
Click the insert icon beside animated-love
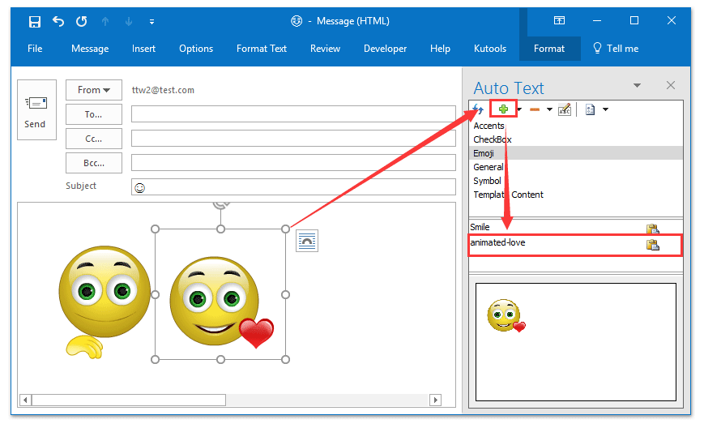(652, 245)
